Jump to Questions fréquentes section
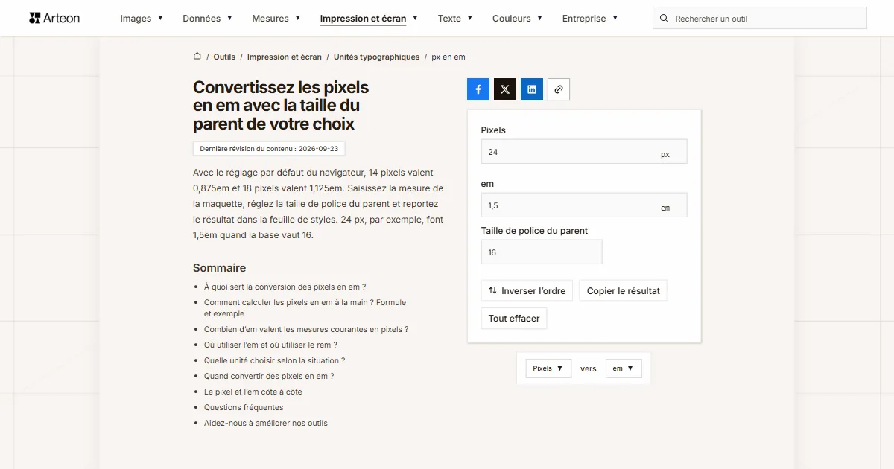 244,407
